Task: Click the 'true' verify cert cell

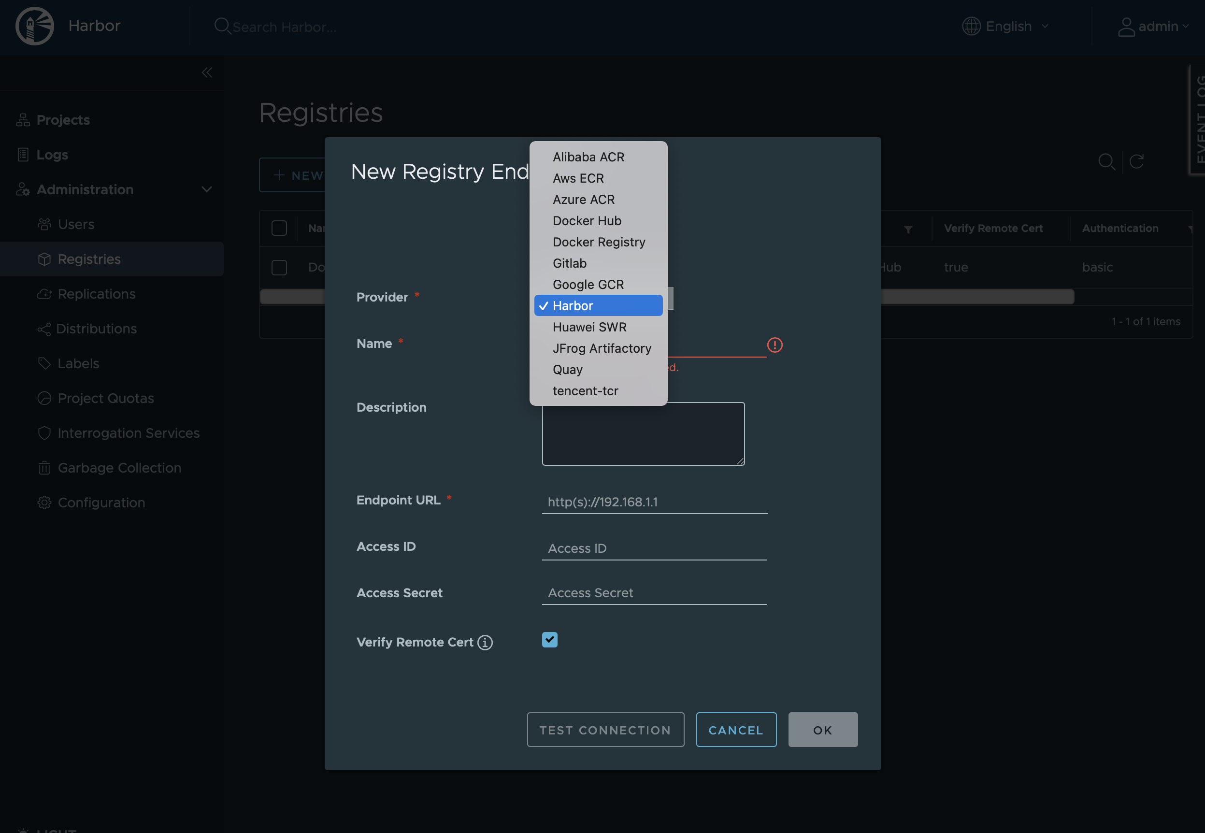Action: click(x=956, y=267)
